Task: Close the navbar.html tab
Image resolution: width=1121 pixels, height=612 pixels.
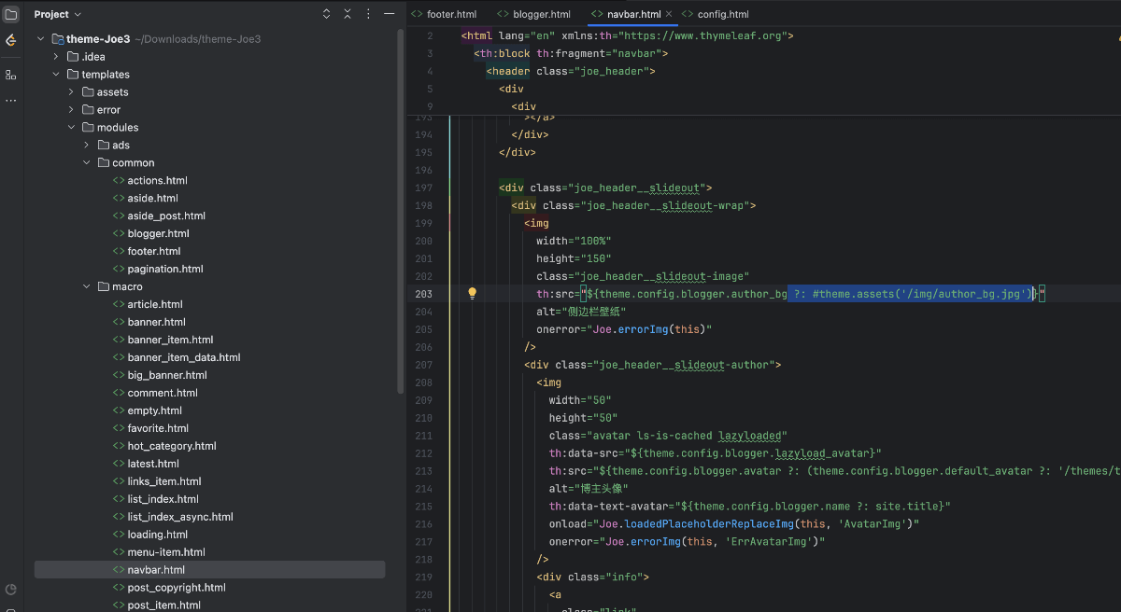Action: point(669,14)
